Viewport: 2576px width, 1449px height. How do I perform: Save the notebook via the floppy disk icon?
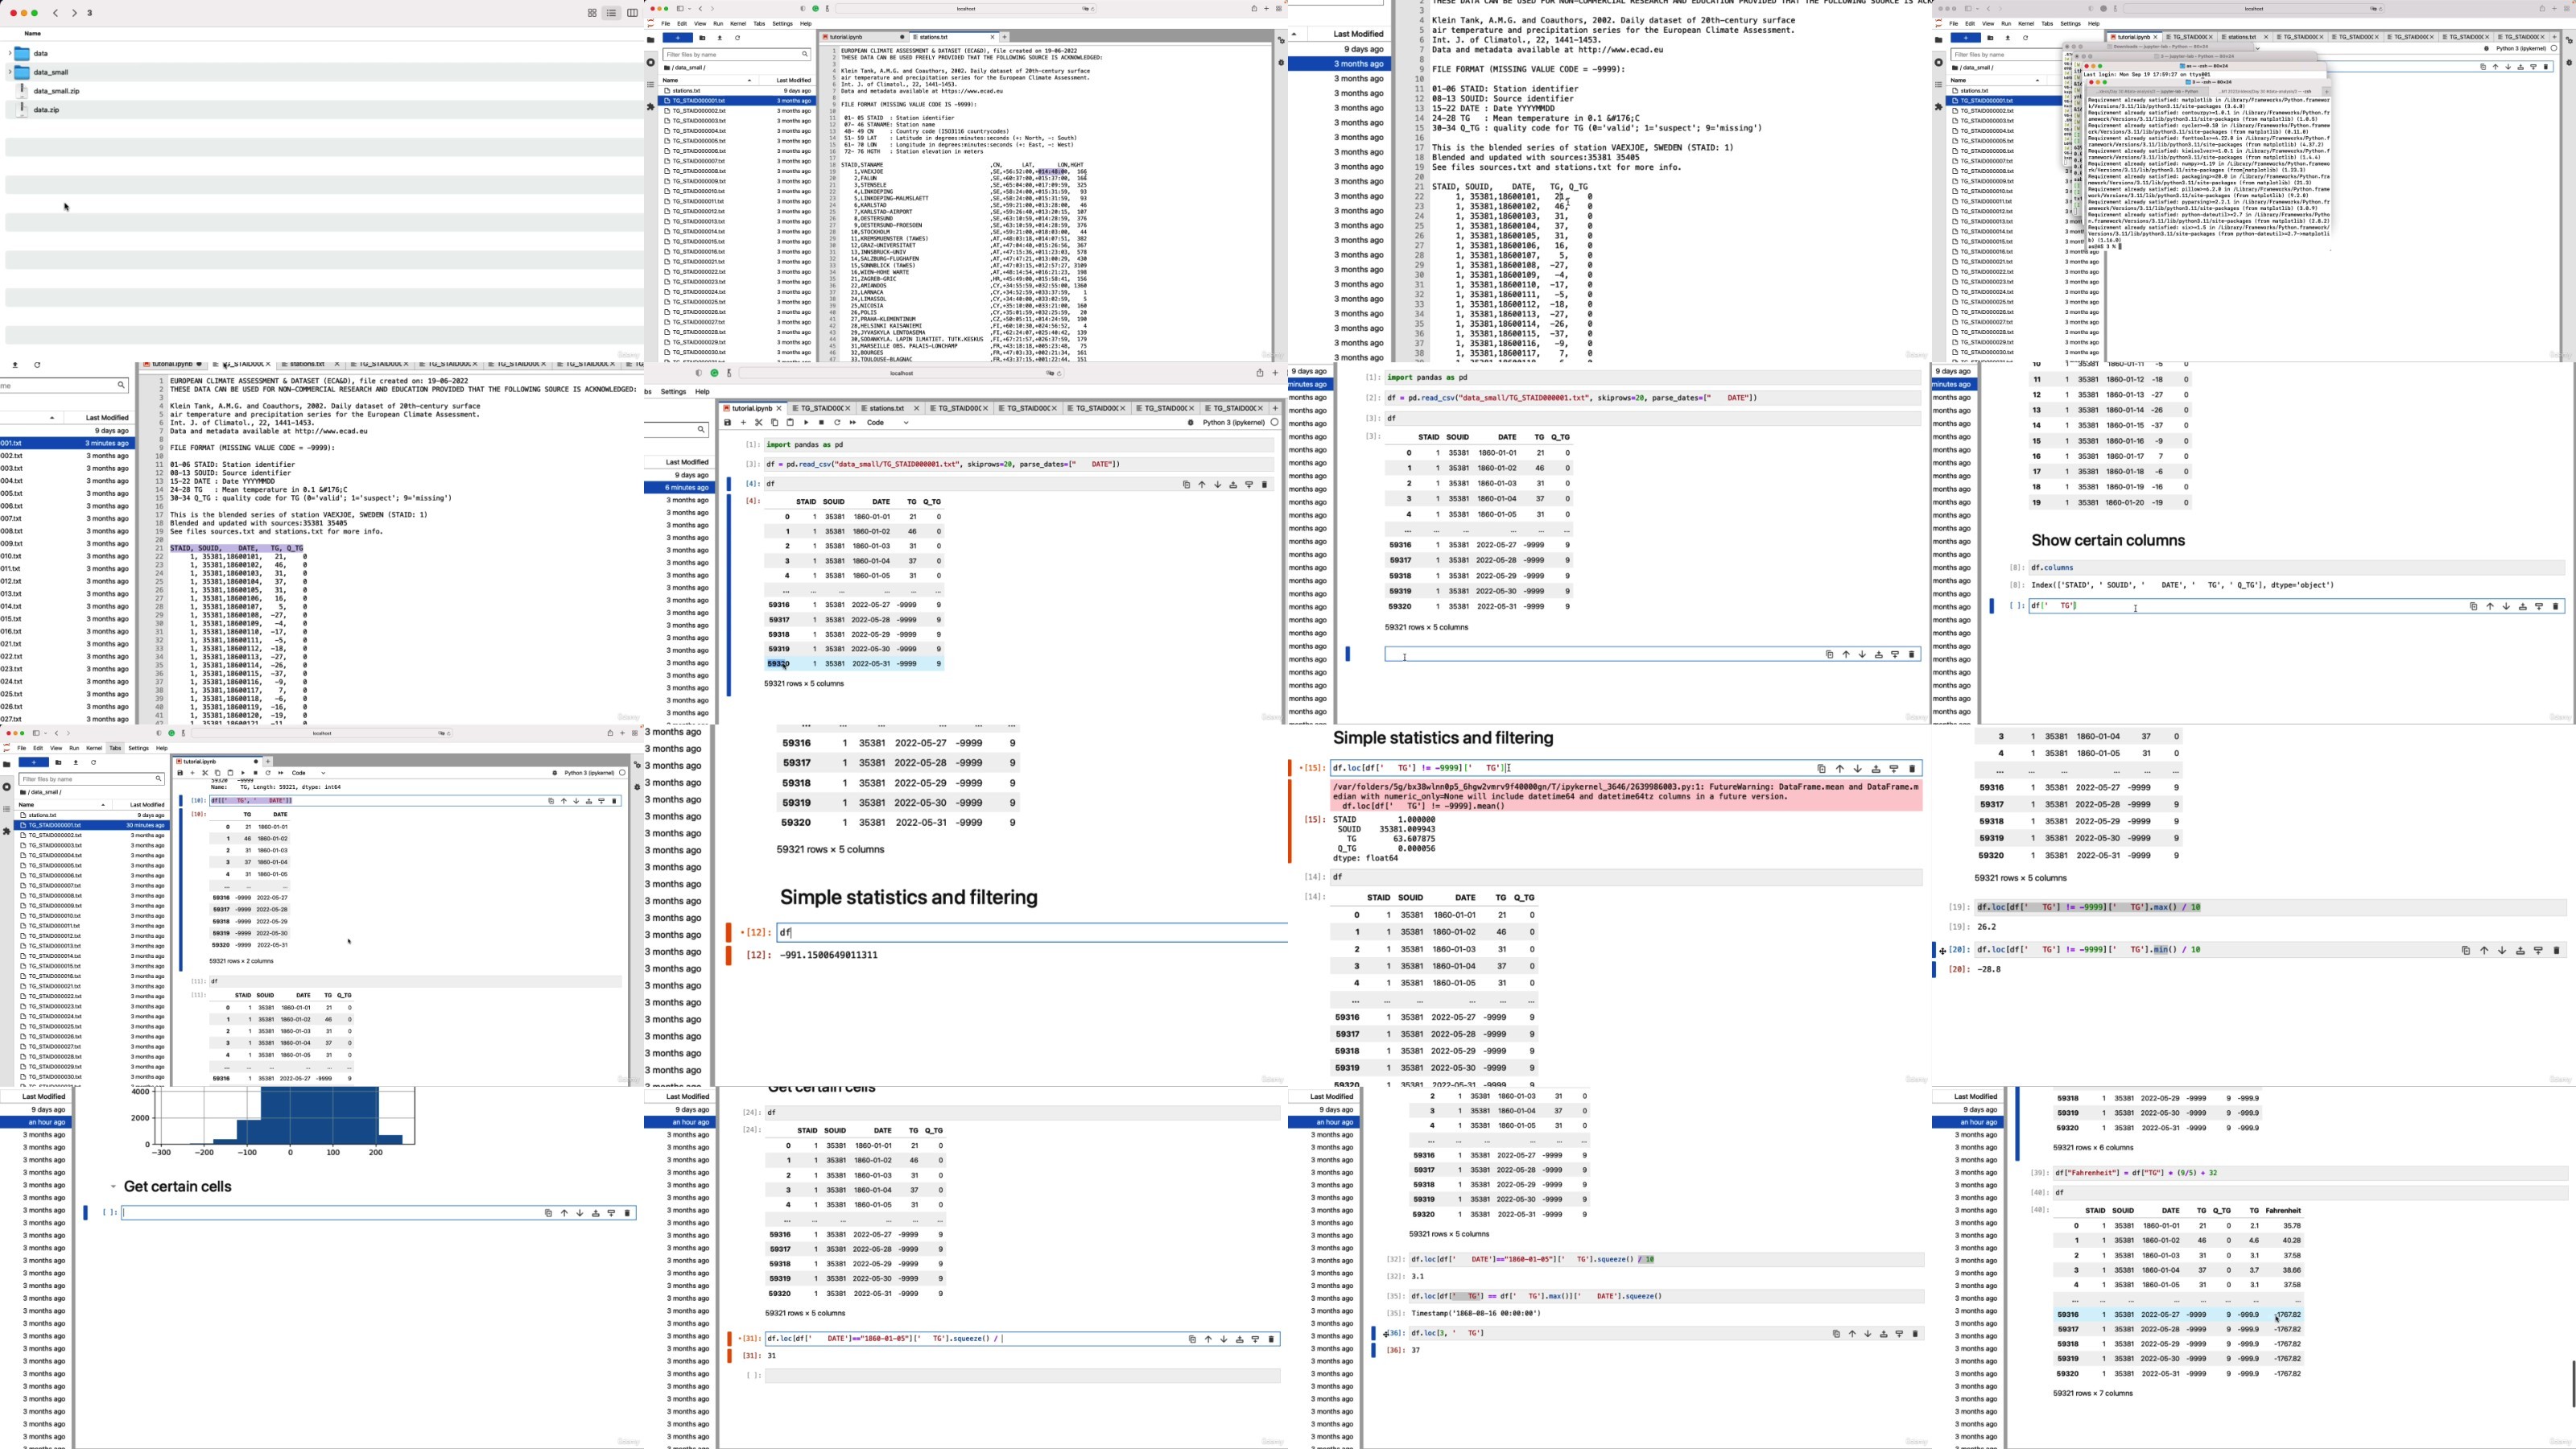pos(728,422)
